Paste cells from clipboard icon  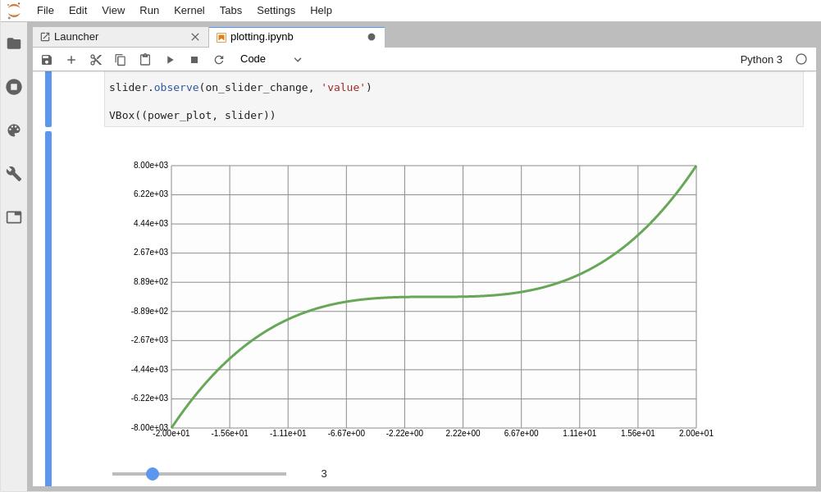[145, 60]
